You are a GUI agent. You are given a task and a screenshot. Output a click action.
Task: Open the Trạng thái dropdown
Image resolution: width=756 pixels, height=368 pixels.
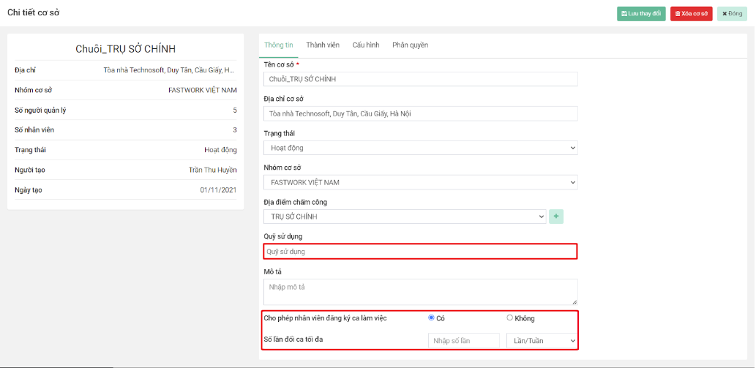point(420,148)
